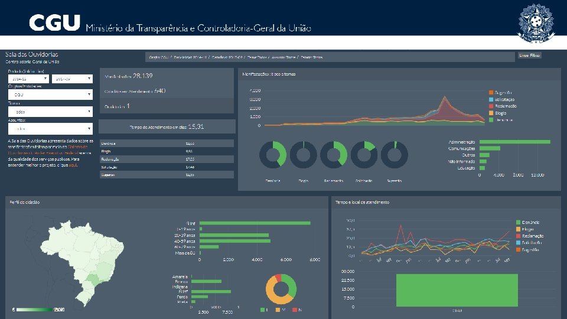Click the Solicitação row in the time table
The height and width of the screenshot is (319, 567).
coord(167,167)
